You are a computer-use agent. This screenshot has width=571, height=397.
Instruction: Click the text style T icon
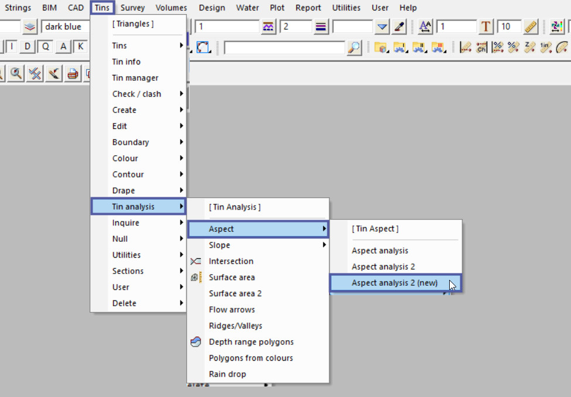486,27
